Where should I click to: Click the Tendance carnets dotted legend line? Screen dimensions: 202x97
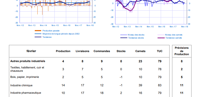161,38
